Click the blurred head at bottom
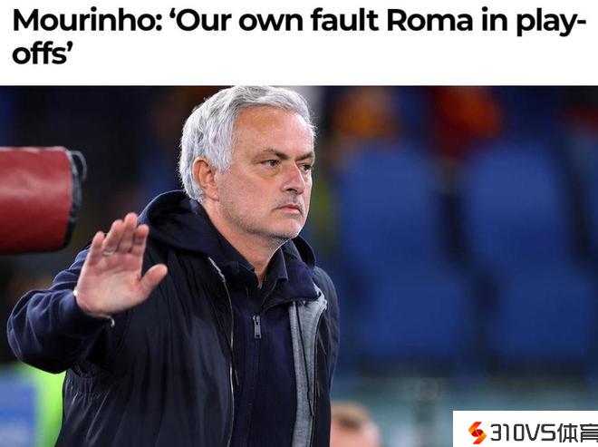This screenshot has height=447, width=598. [x=352, y=424]
